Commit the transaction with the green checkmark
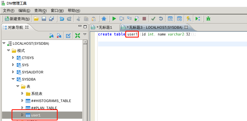 tap(153, 19)
